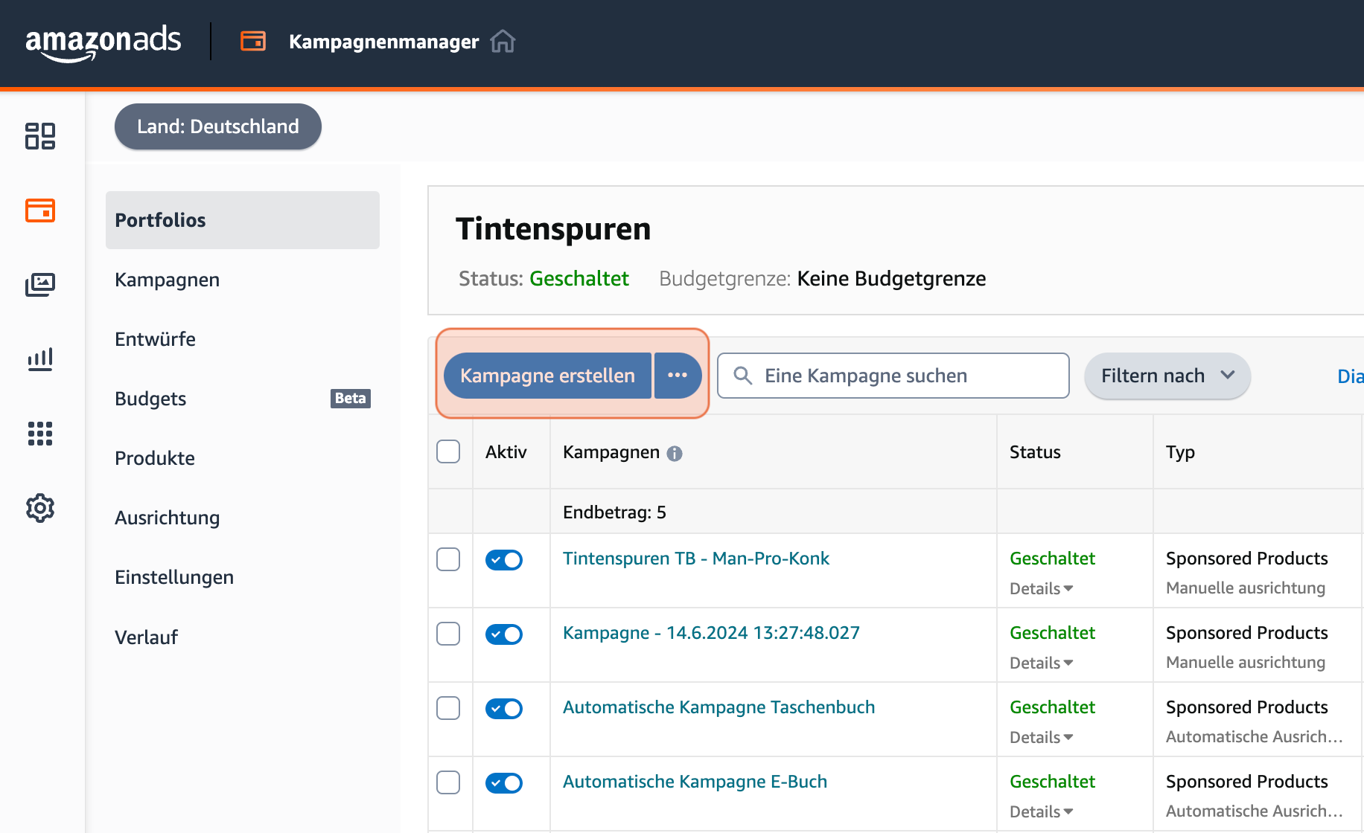This screenshot has height=833, width=1364.
Task: Select the checkbox for Automatische Kampagne Taschenbuch
Action: click(x=448, y=708)
